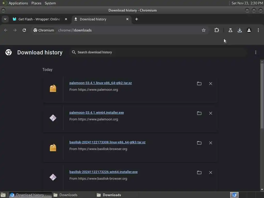Remove basilisk win64 installer from list
264x198 pixels.
click(x=210, y=172)
